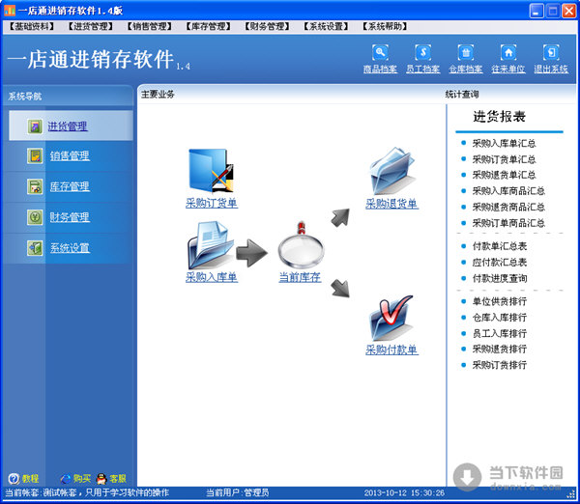580x504 pixels.
Task: Open the 员工入库排行 report
Action: pos(500,333)
